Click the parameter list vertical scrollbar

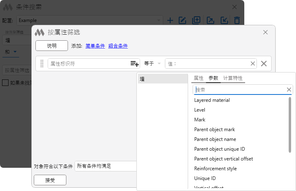[290, 122]
